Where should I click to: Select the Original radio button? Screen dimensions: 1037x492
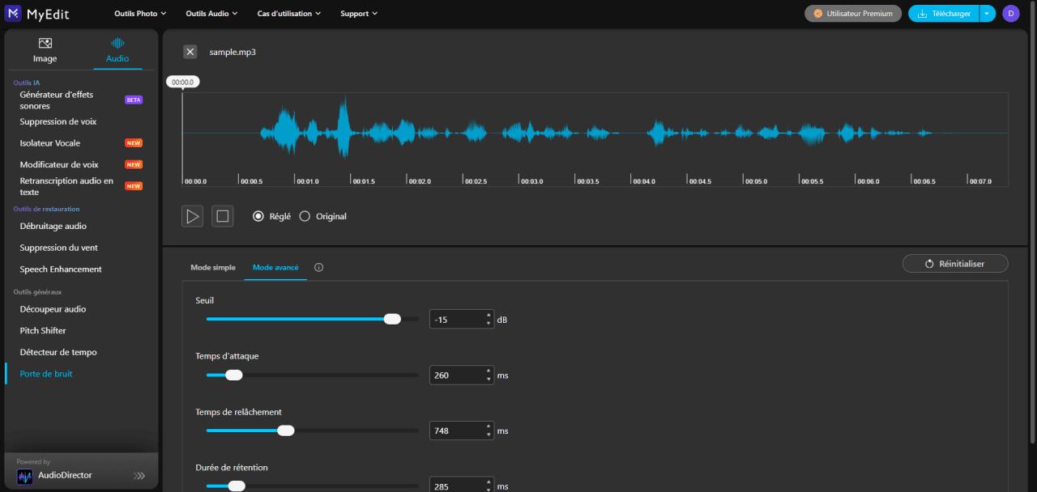pyautogui.click(x=305, y=216)
